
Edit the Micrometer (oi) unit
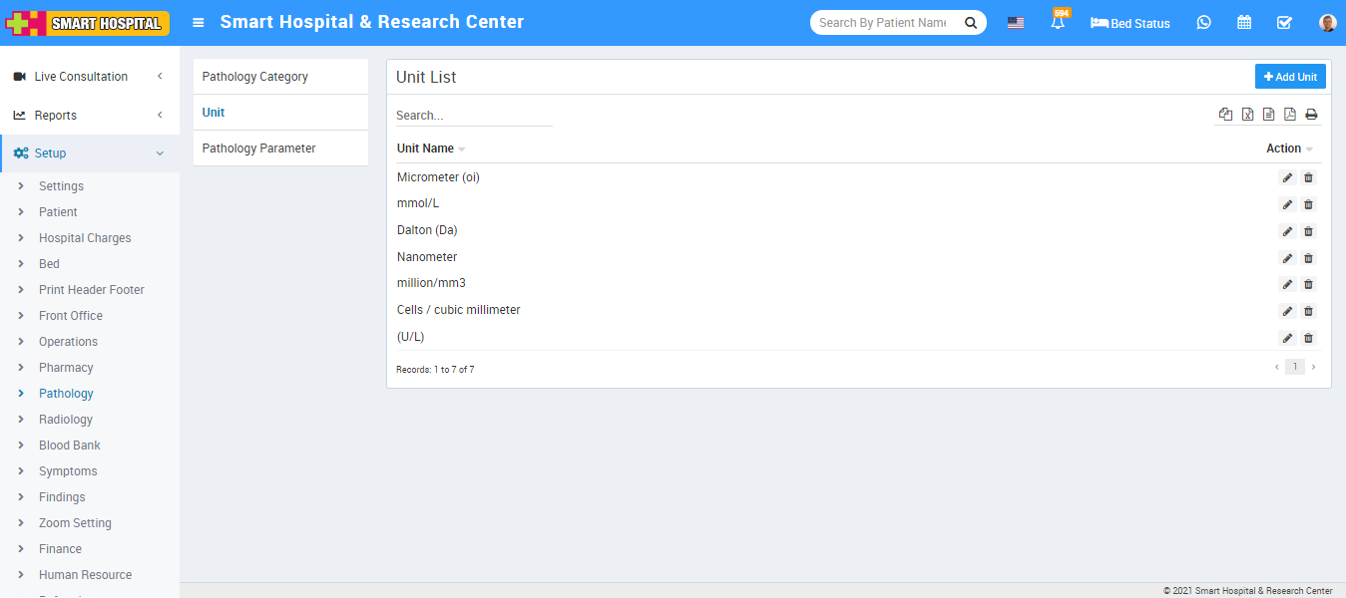pyautogui.click(x=1287, y=178)
